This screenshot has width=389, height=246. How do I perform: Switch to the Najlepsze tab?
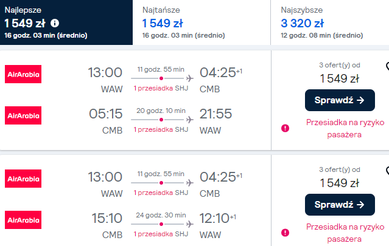click(x=66, y=22)
